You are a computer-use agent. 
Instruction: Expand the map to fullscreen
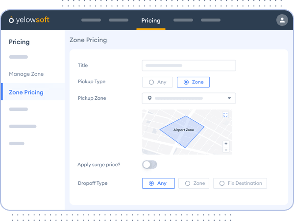(225, 115)
